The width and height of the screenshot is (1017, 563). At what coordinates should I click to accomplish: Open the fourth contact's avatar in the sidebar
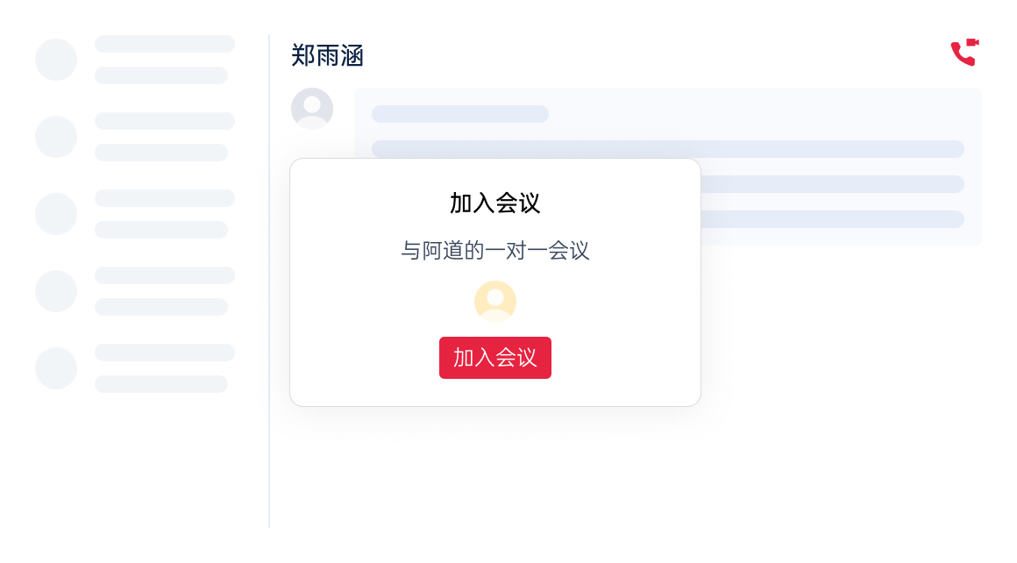(56, 290)
